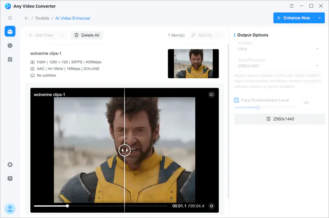Click the video playback progress bar
329x218 pixels.
click(101, 206)
